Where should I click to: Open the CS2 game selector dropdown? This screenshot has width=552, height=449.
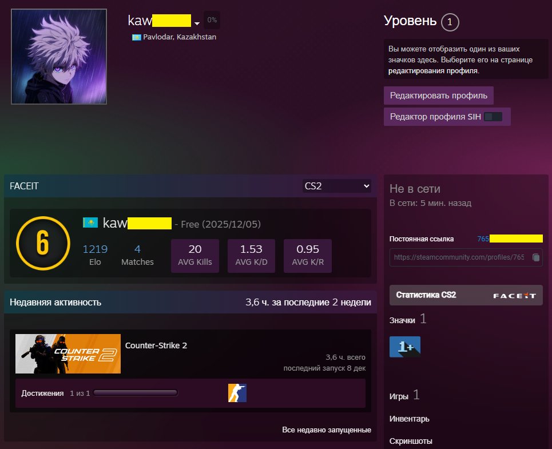[336, 185]
